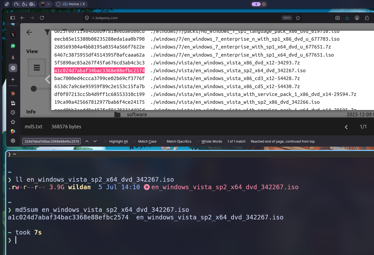The image size is (374, 255).
Task: Toggle the browser sidebar panel icon
Action: pos(13,18)
